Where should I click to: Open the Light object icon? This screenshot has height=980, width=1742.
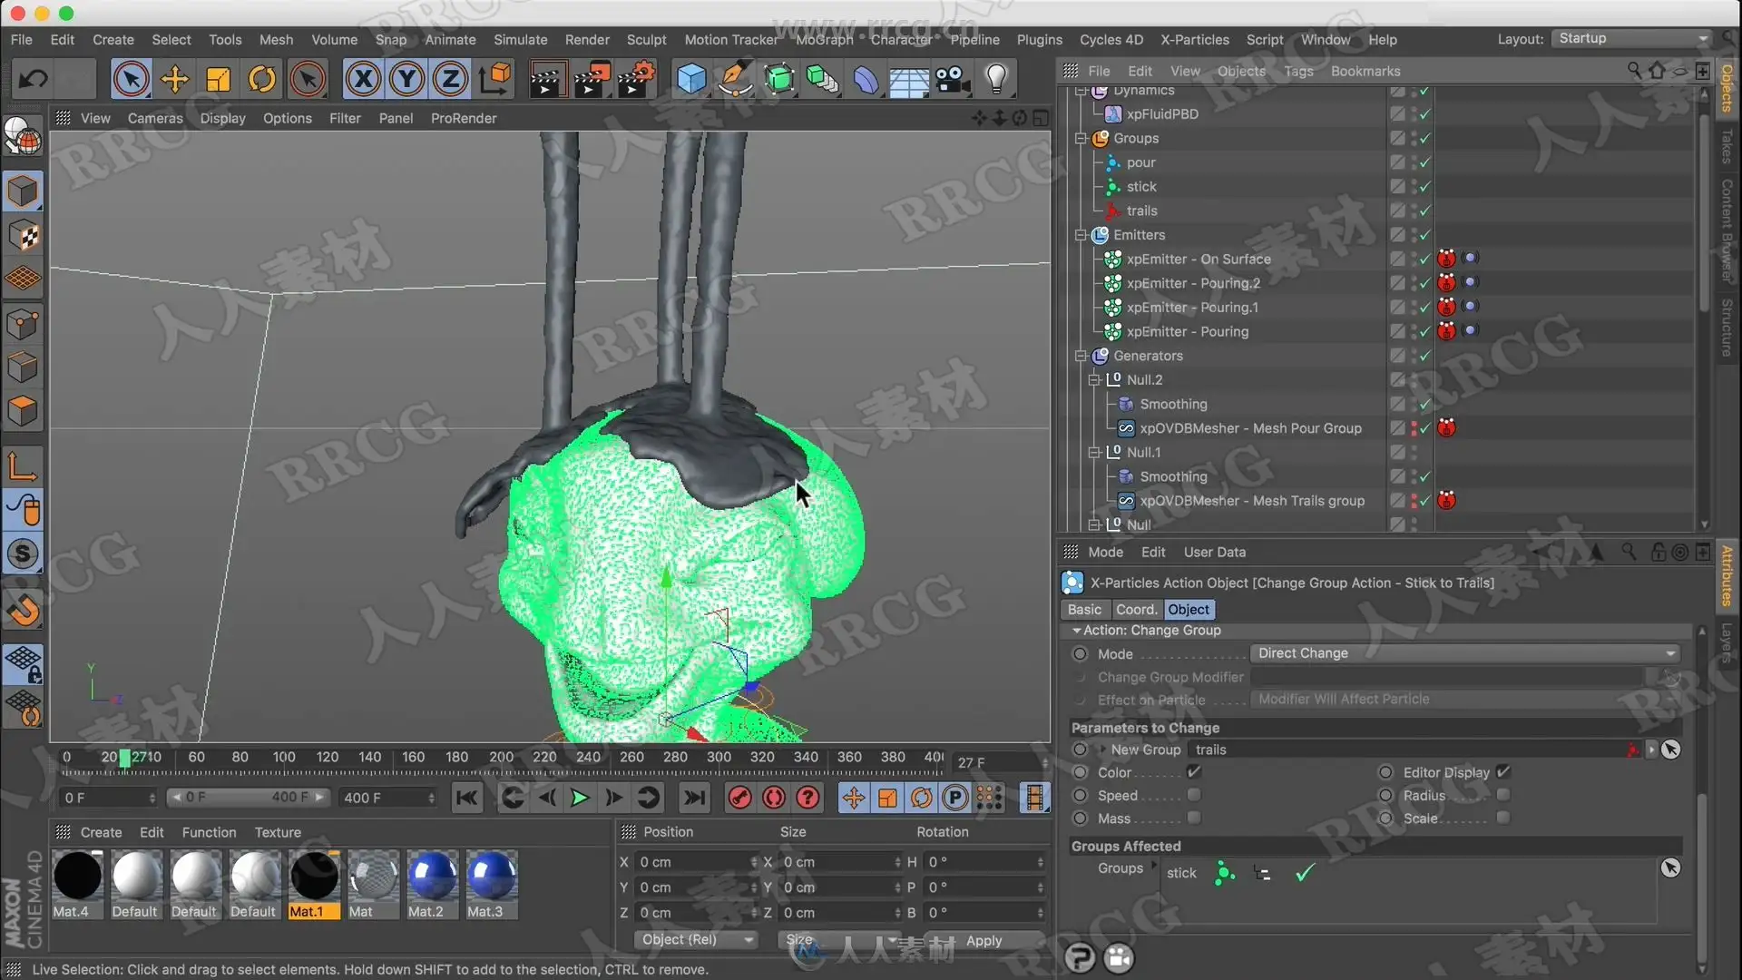(x=996, y=80)
